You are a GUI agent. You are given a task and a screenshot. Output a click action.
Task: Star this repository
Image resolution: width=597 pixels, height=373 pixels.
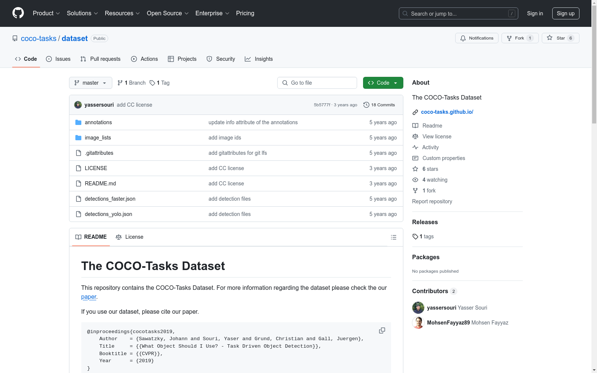pyautogui.click(x=560, y=38)
